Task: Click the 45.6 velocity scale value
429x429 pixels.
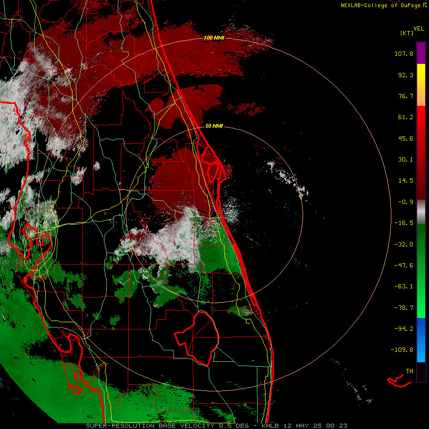Action: 406,138
